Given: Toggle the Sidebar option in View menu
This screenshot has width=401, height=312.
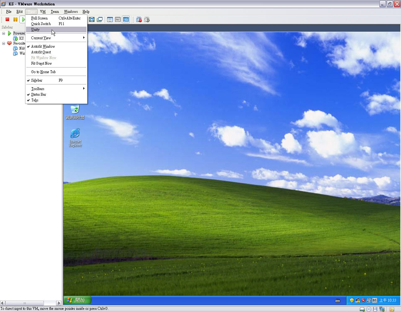Looking at the screenshot, I should [56, 80].
